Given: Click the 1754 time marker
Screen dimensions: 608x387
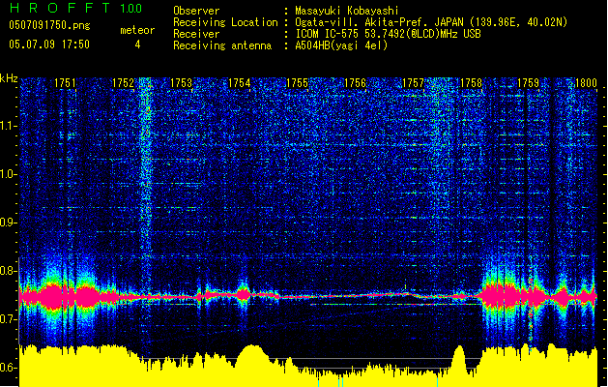Looking at the screenshot, I should [240, 83].
